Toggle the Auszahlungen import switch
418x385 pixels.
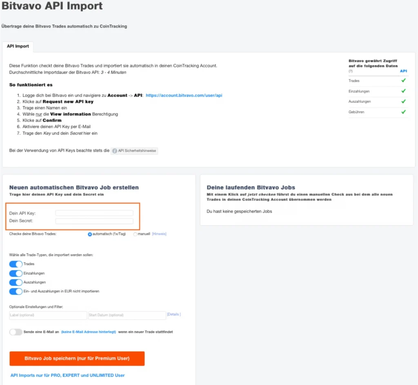(x=16, y=282)
